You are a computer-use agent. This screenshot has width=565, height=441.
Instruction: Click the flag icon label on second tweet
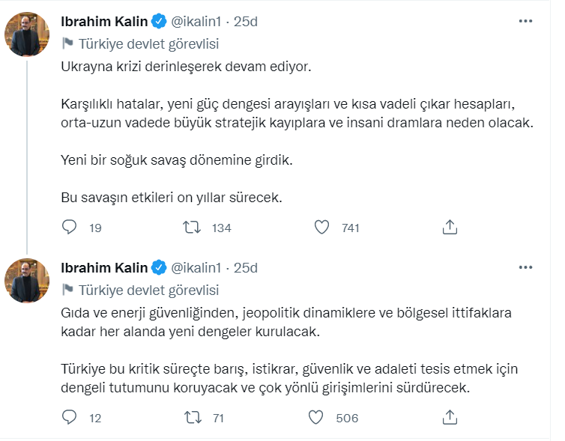[67, 290]
